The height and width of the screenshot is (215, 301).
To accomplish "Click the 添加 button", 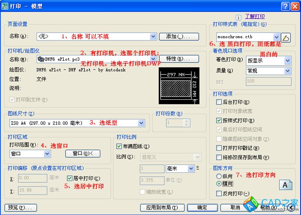I will click(x=179, y=37).
